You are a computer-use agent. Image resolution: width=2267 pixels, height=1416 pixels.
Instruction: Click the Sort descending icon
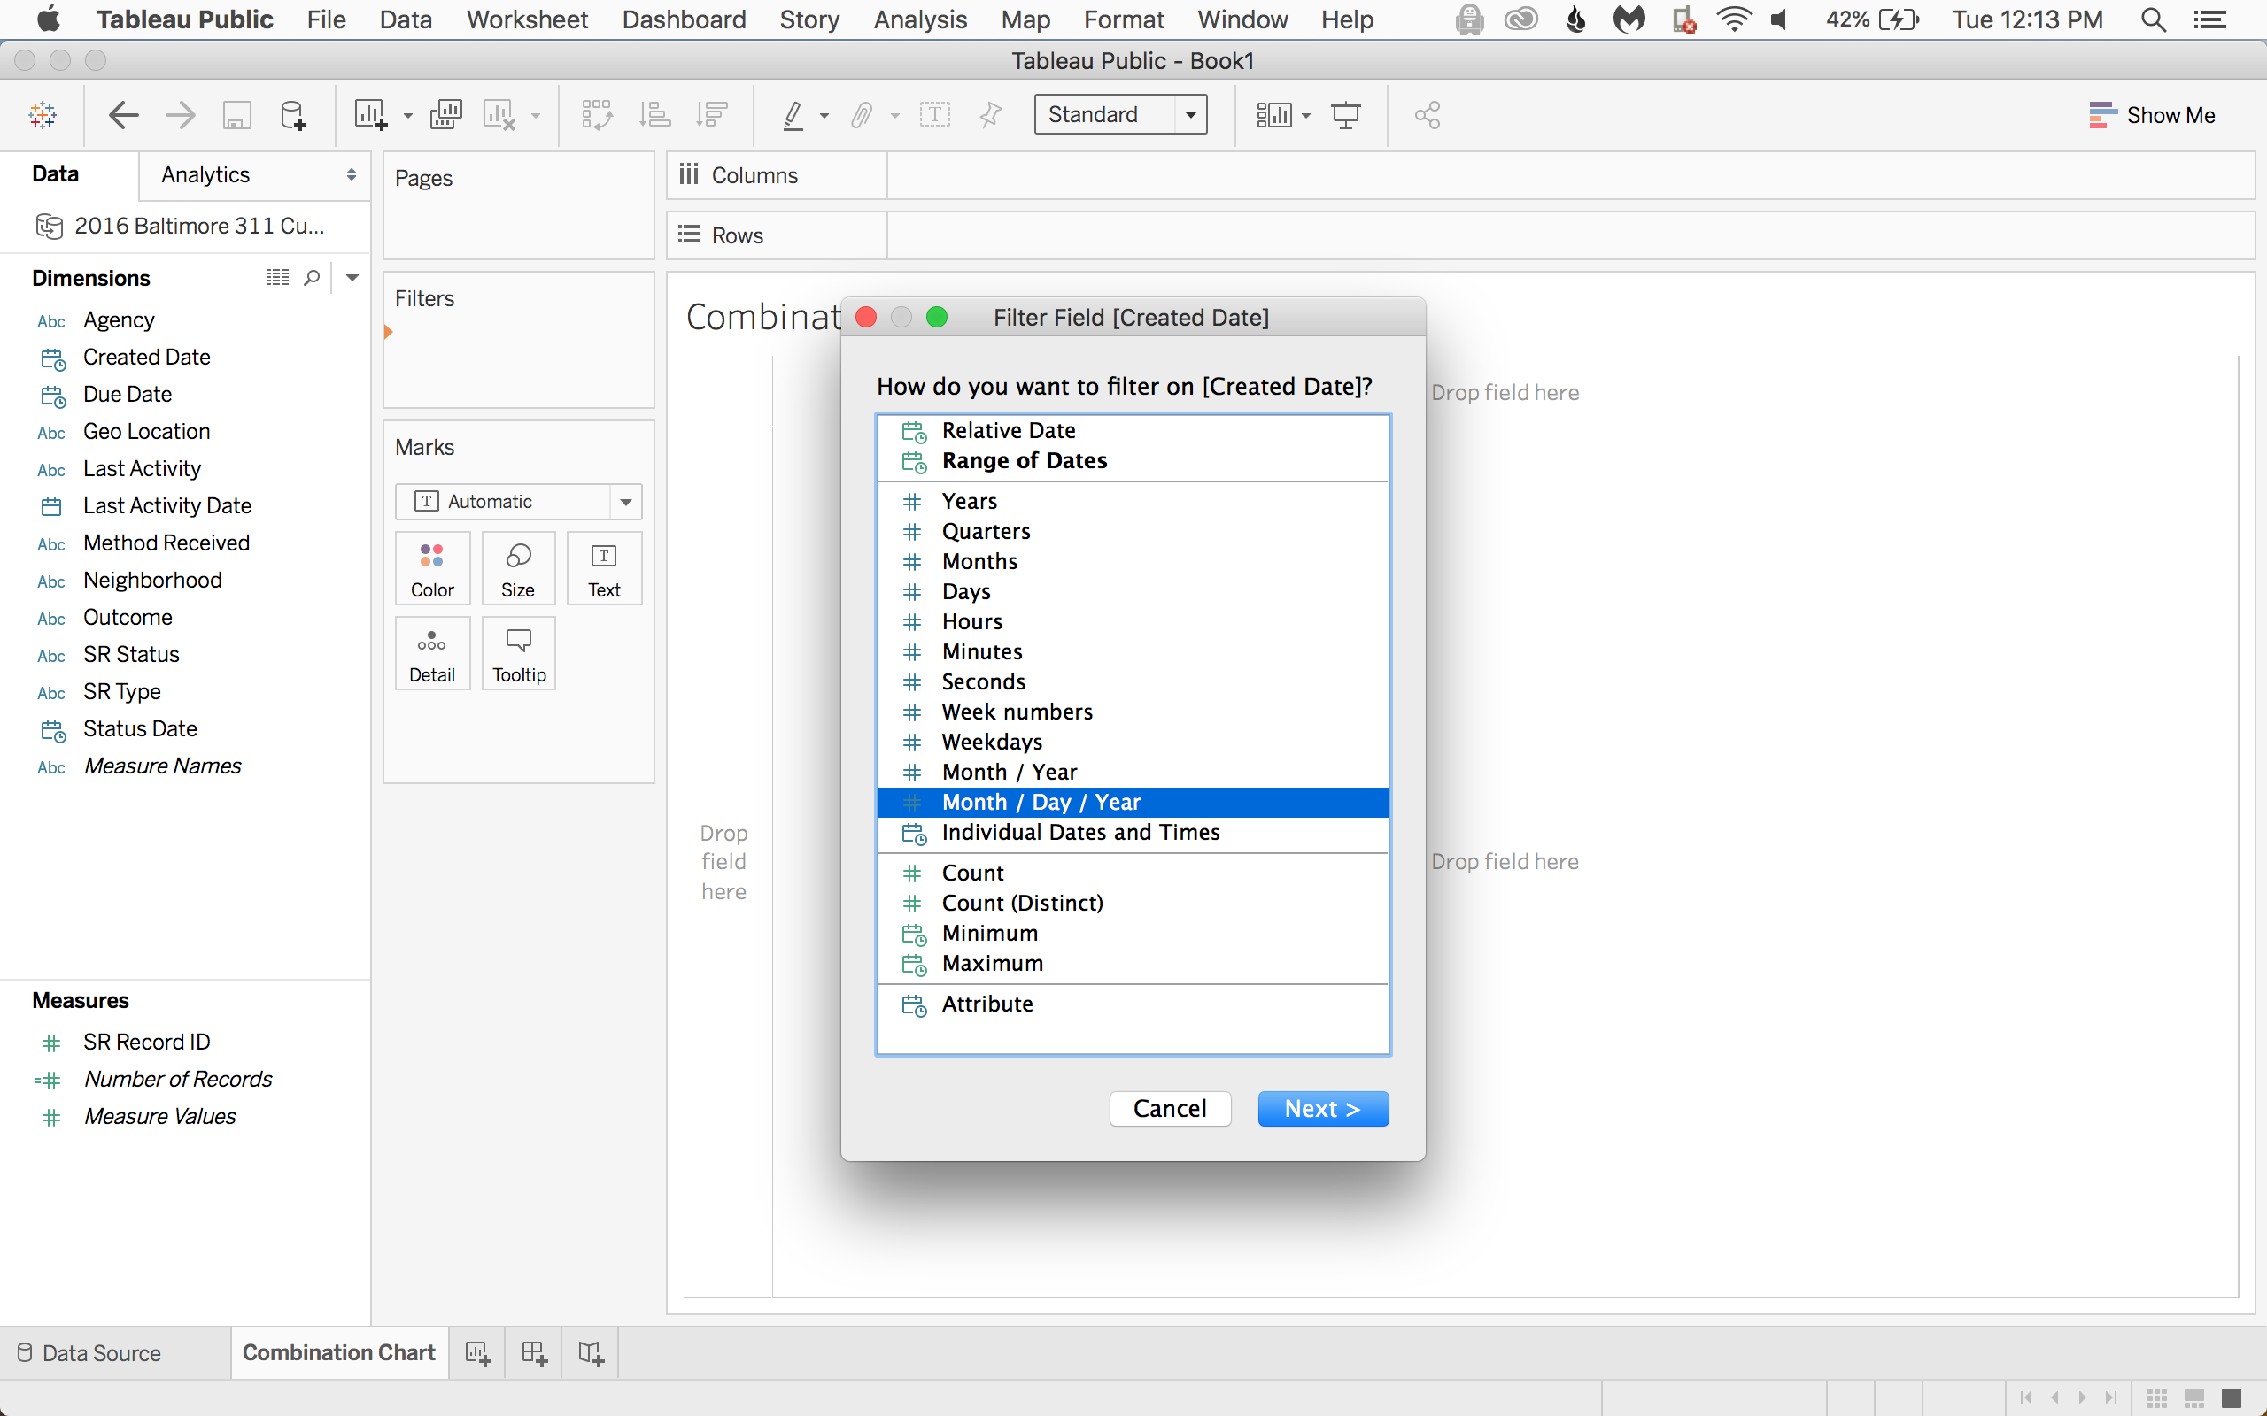[x=712, y=115]
